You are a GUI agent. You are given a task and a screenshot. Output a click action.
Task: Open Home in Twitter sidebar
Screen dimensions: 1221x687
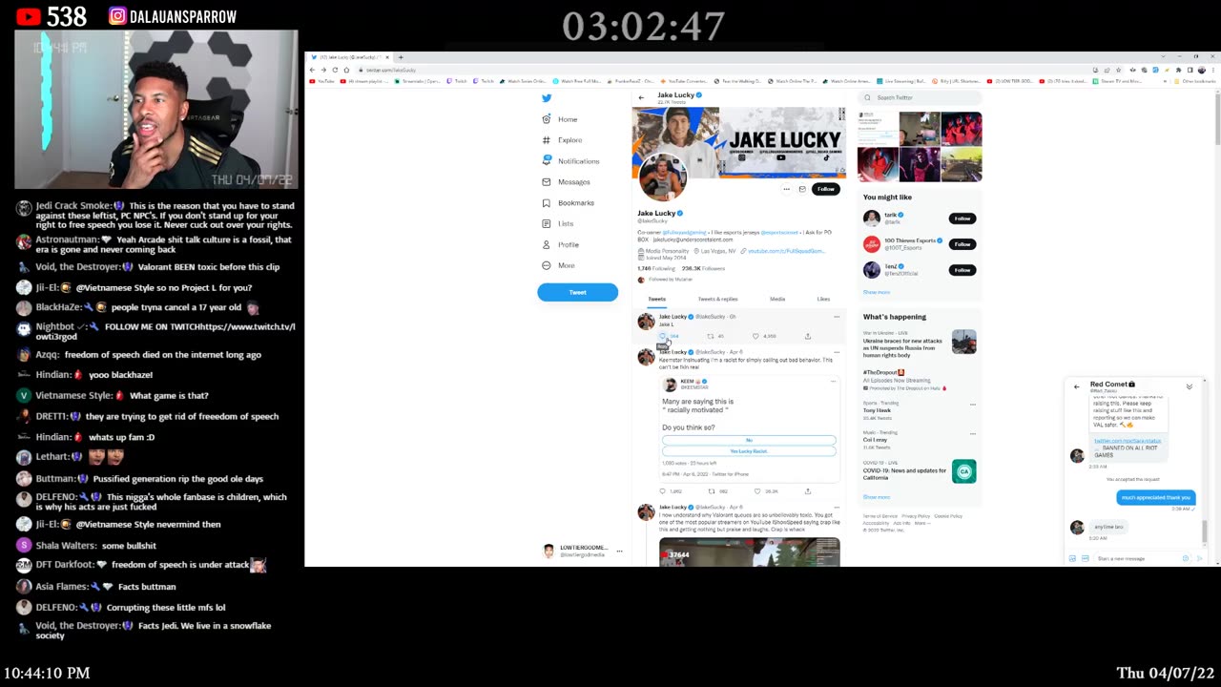coord(560,119)
